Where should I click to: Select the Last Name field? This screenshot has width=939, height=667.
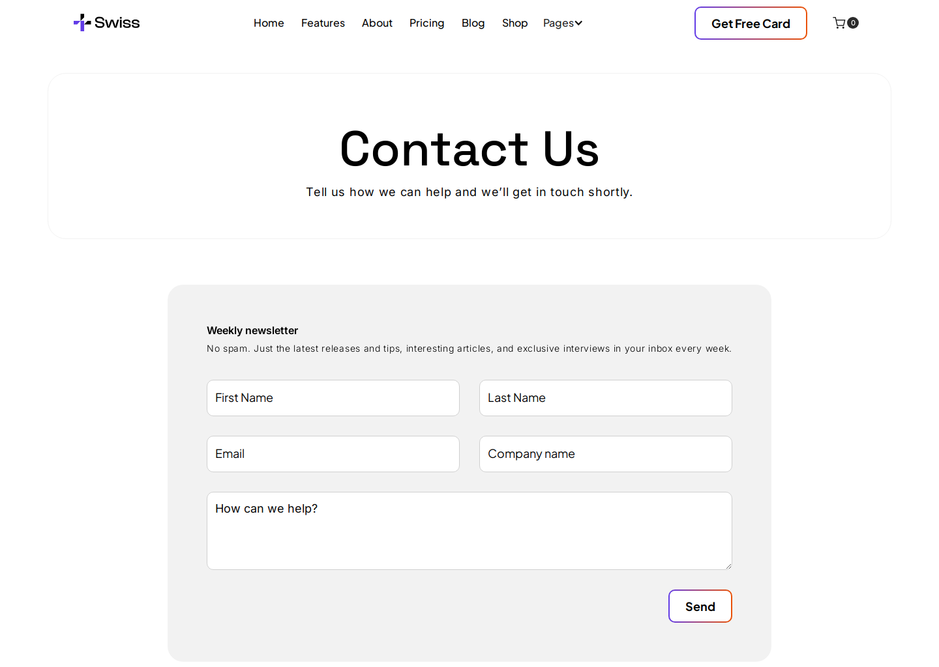click(605, 398)
